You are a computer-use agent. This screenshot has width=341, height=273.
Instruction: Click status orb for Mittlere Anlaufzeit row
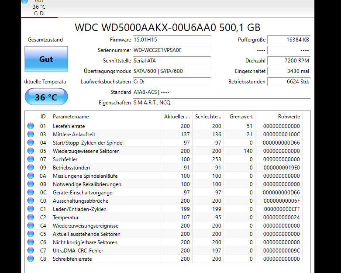point(31,134)
